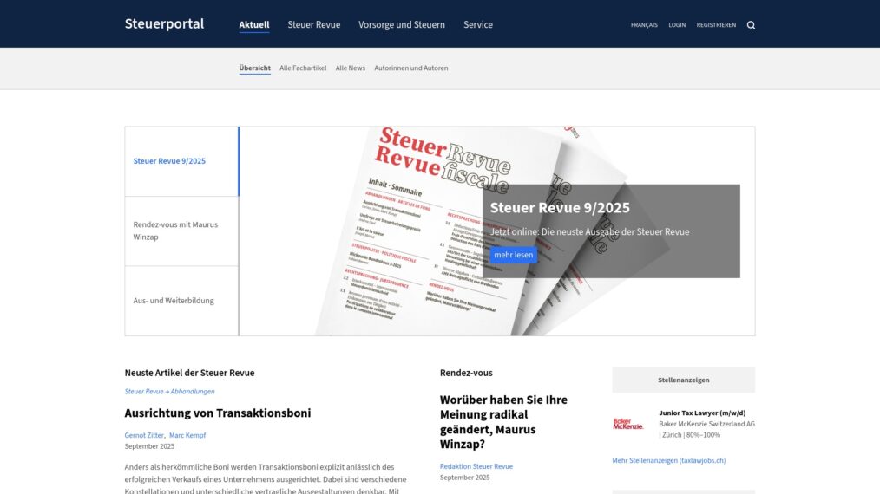The image size is (880, 494).
Task: Click the Rendez-vous section heading
Action: click(x=466, y=373)
